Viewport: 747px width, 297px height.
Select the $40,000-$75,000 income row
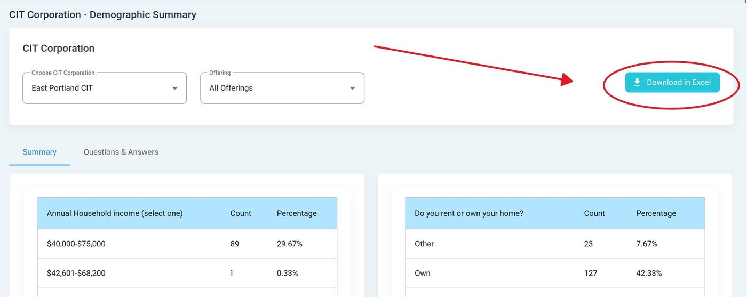pyautogui.click(x=76, y=244)
